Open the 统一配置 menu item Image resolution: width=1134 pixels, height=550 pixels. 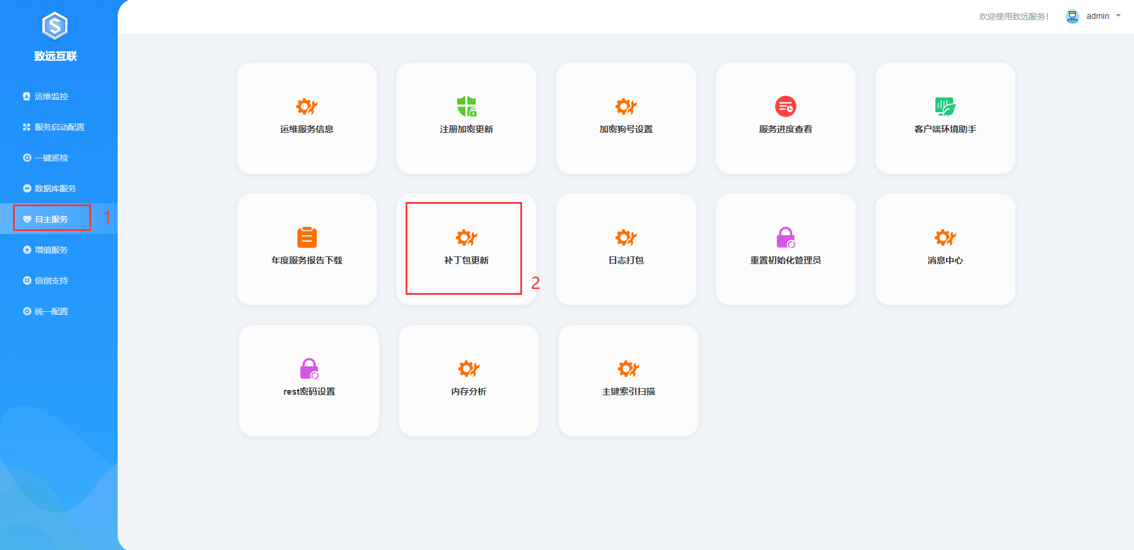pyautogui.click(x=59, y=311)
